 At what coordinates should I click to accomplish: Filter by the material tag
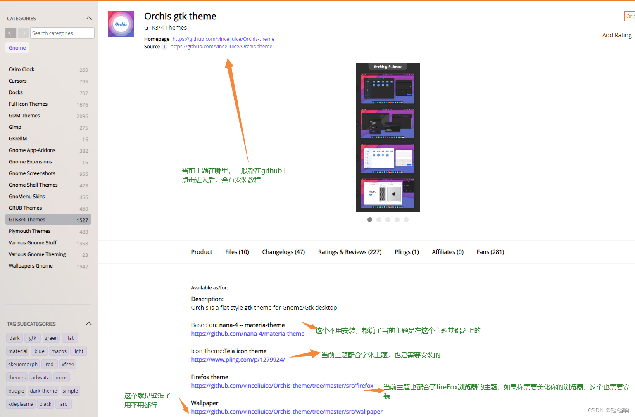click(18, 351)
